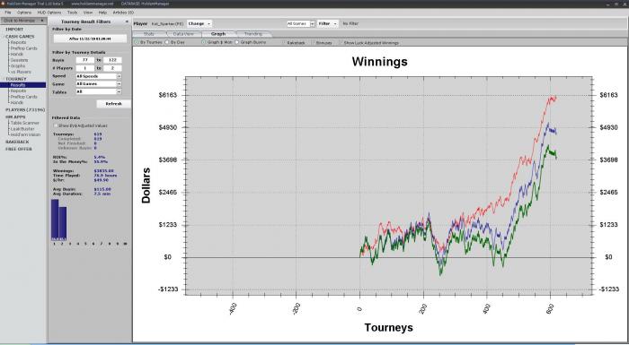Click the maximum Buyin field

[x=112, y=60]
